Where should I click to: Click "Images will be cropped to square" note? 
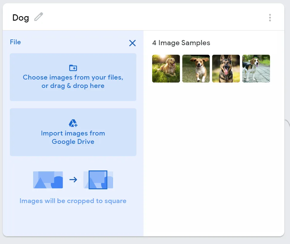pyautogui.click(x=73, y=201)
